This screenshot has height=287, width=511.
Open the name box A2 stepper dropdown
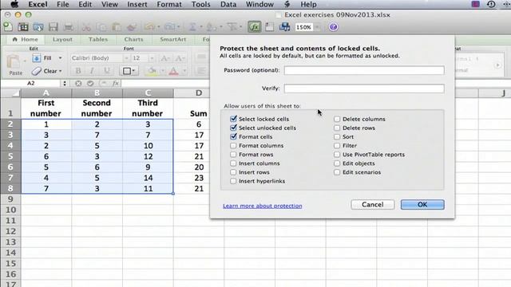(65, 83)
